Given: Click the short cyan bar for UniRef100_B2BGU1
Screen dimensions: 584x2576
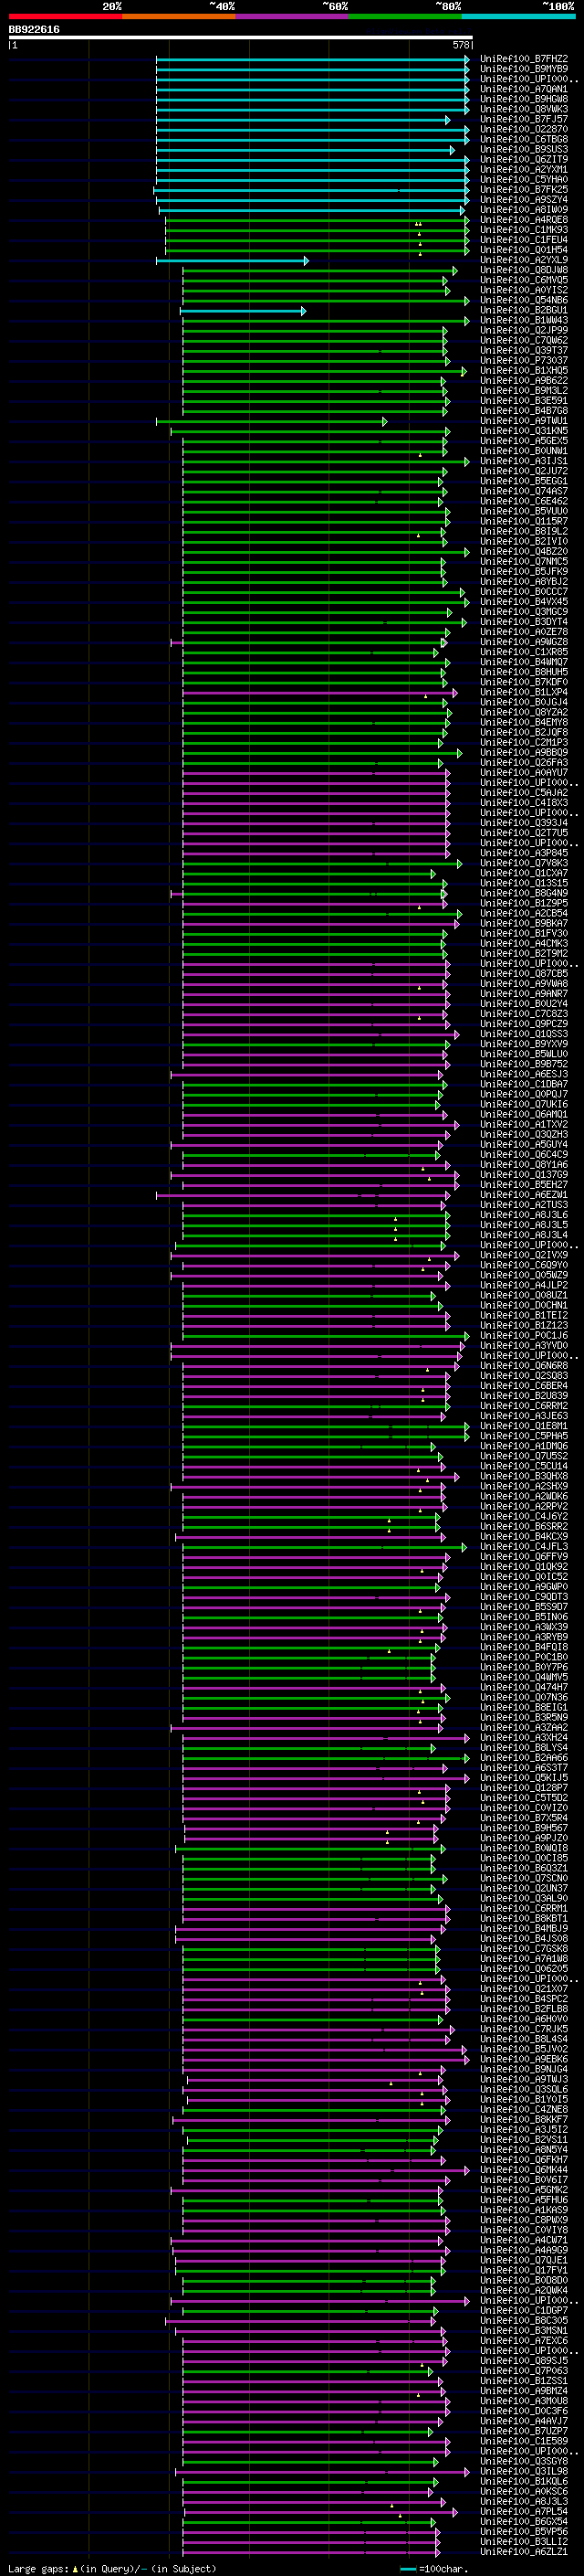Looking at the screenshot, I should pyautogui.click(x=243, y=311).
